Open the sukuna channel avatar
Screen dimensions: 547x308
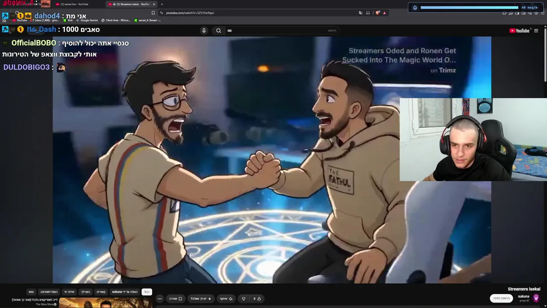(x=536, y=298)
